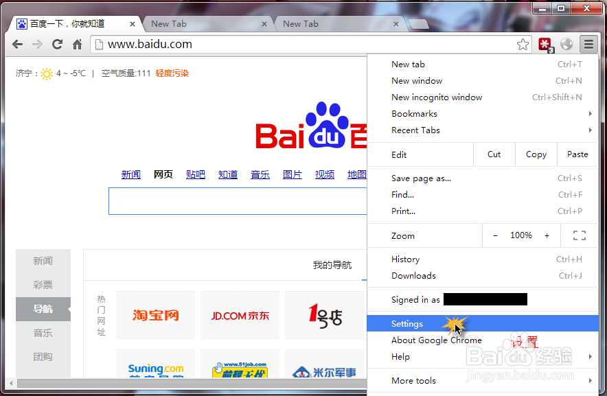Close the second New Tab
607x396 pixels.
396,24
